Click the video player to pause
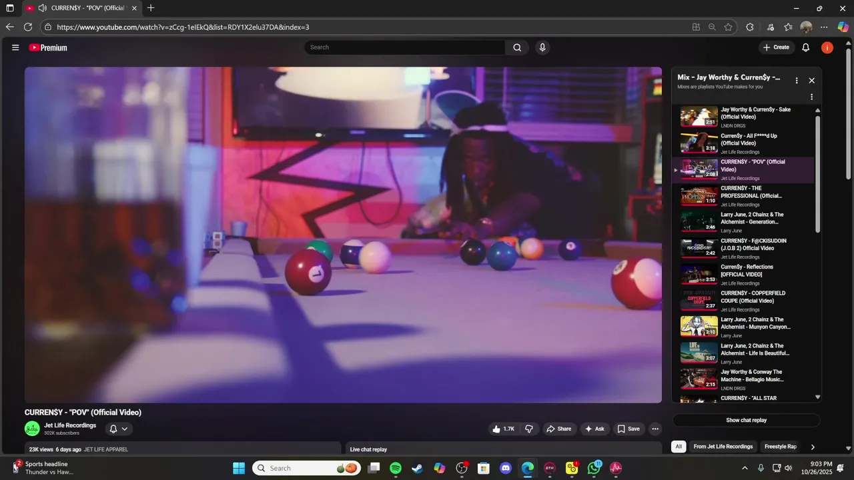 (343, 235)
